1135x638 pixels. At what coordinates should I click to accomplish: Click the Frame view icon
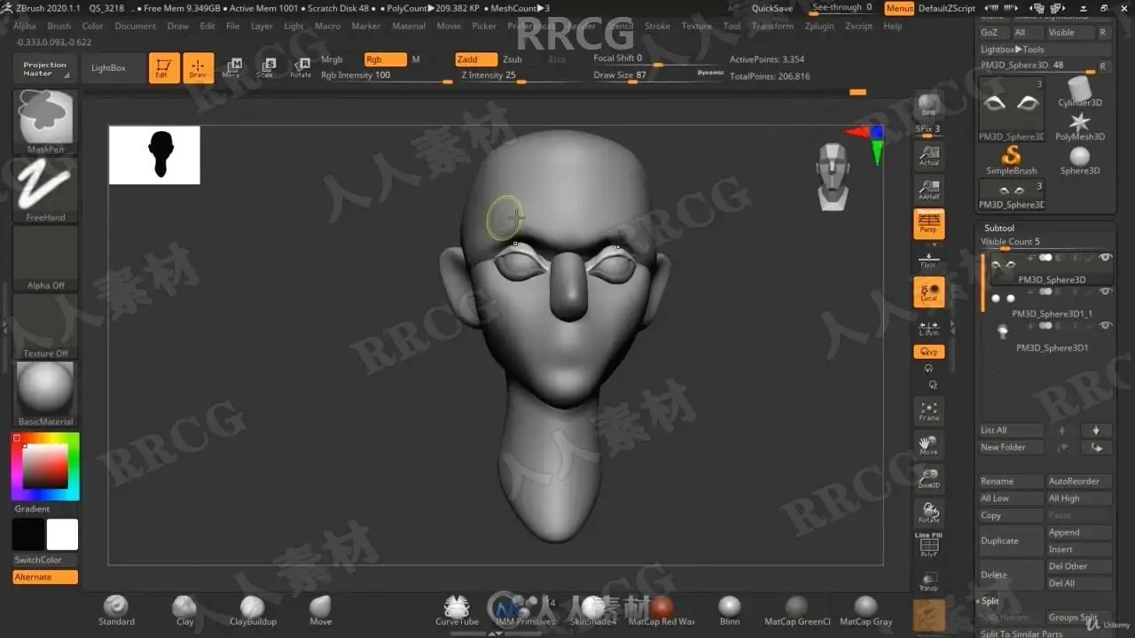click(x=928, y=410)
